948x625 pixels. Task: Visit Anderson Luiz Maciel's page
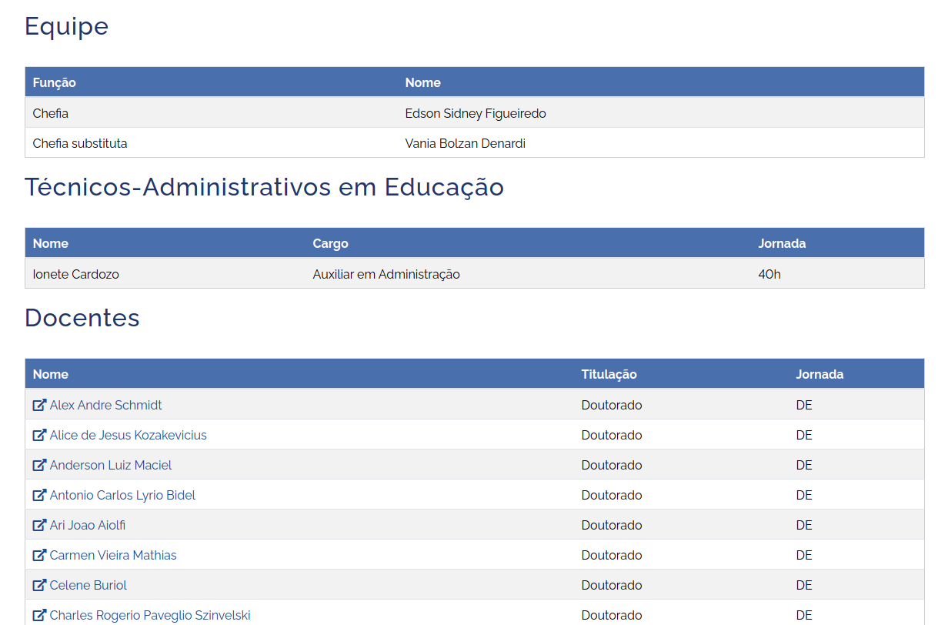point(110,465)
